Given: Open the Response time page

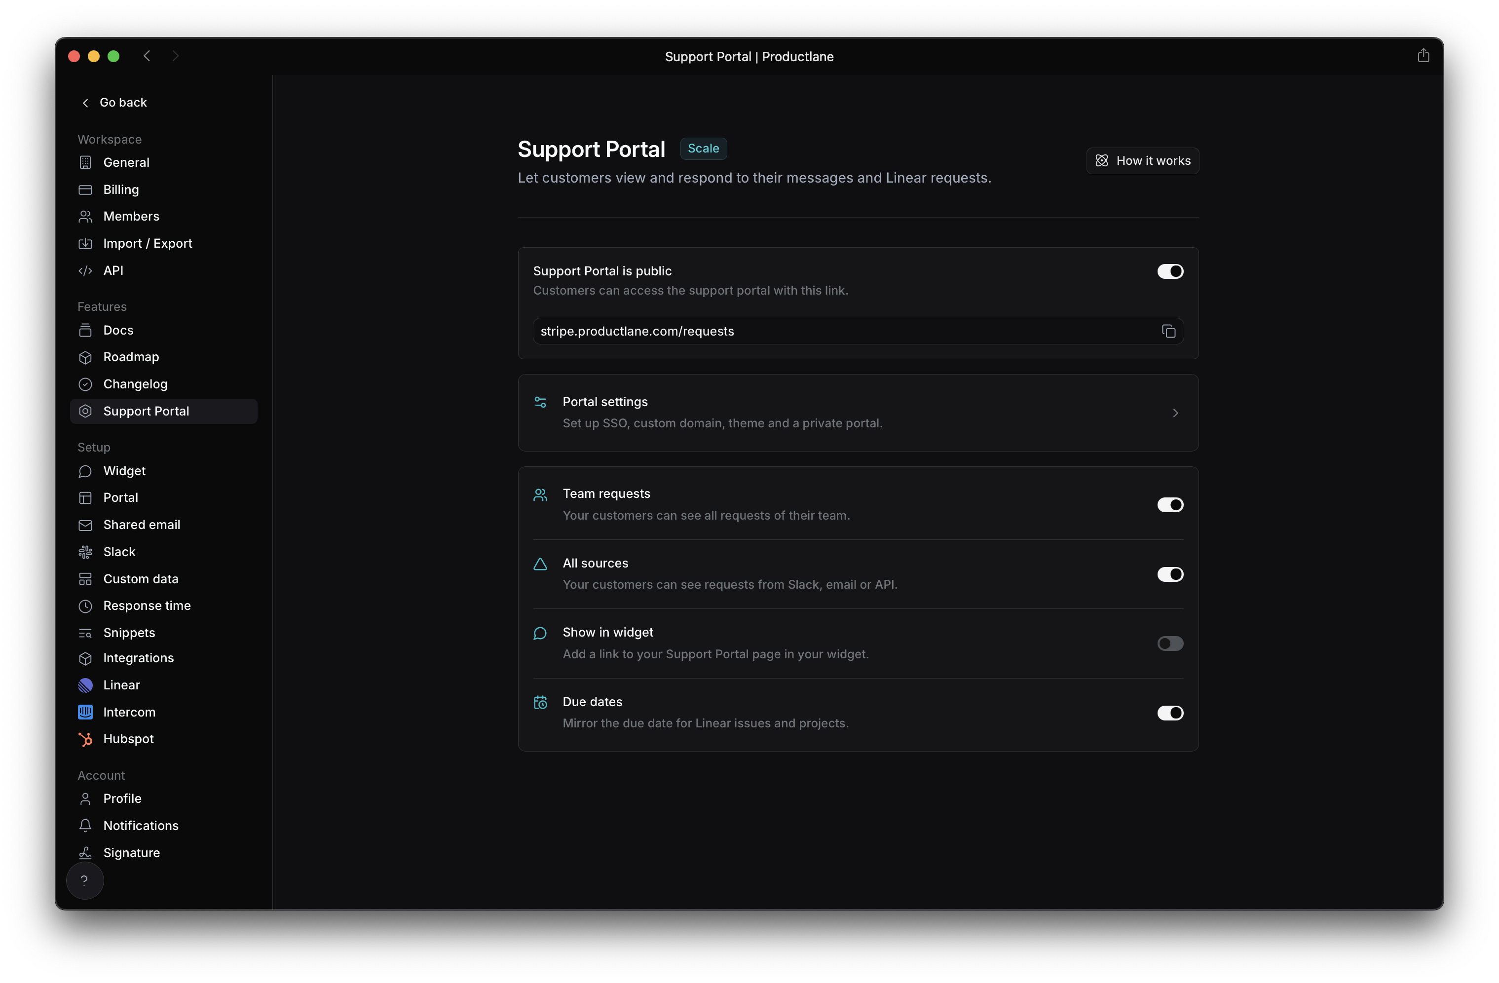Looking at the screenshot, I should click(146, 606).
